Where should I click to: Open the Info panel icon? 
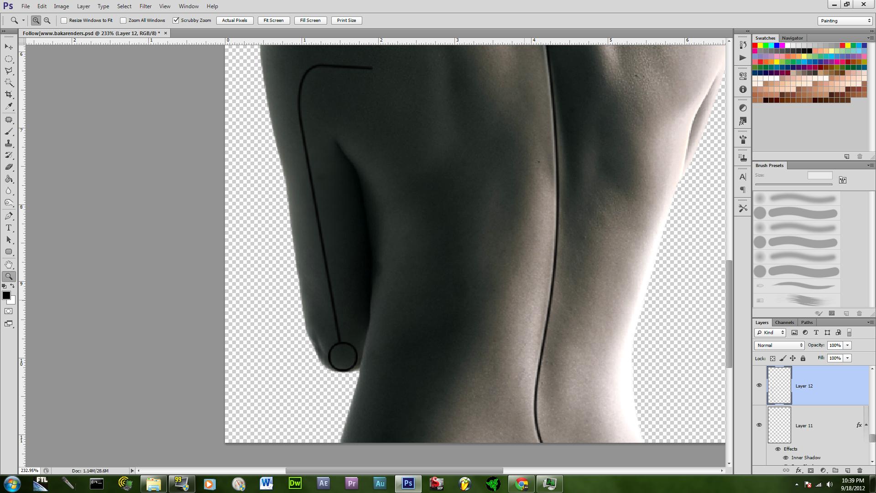pyautogui.click(x=743, y=89)
